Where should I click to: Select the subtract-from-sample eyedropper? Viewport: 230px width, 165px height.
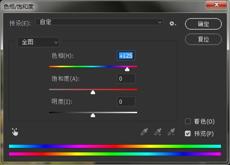[171, 132]
